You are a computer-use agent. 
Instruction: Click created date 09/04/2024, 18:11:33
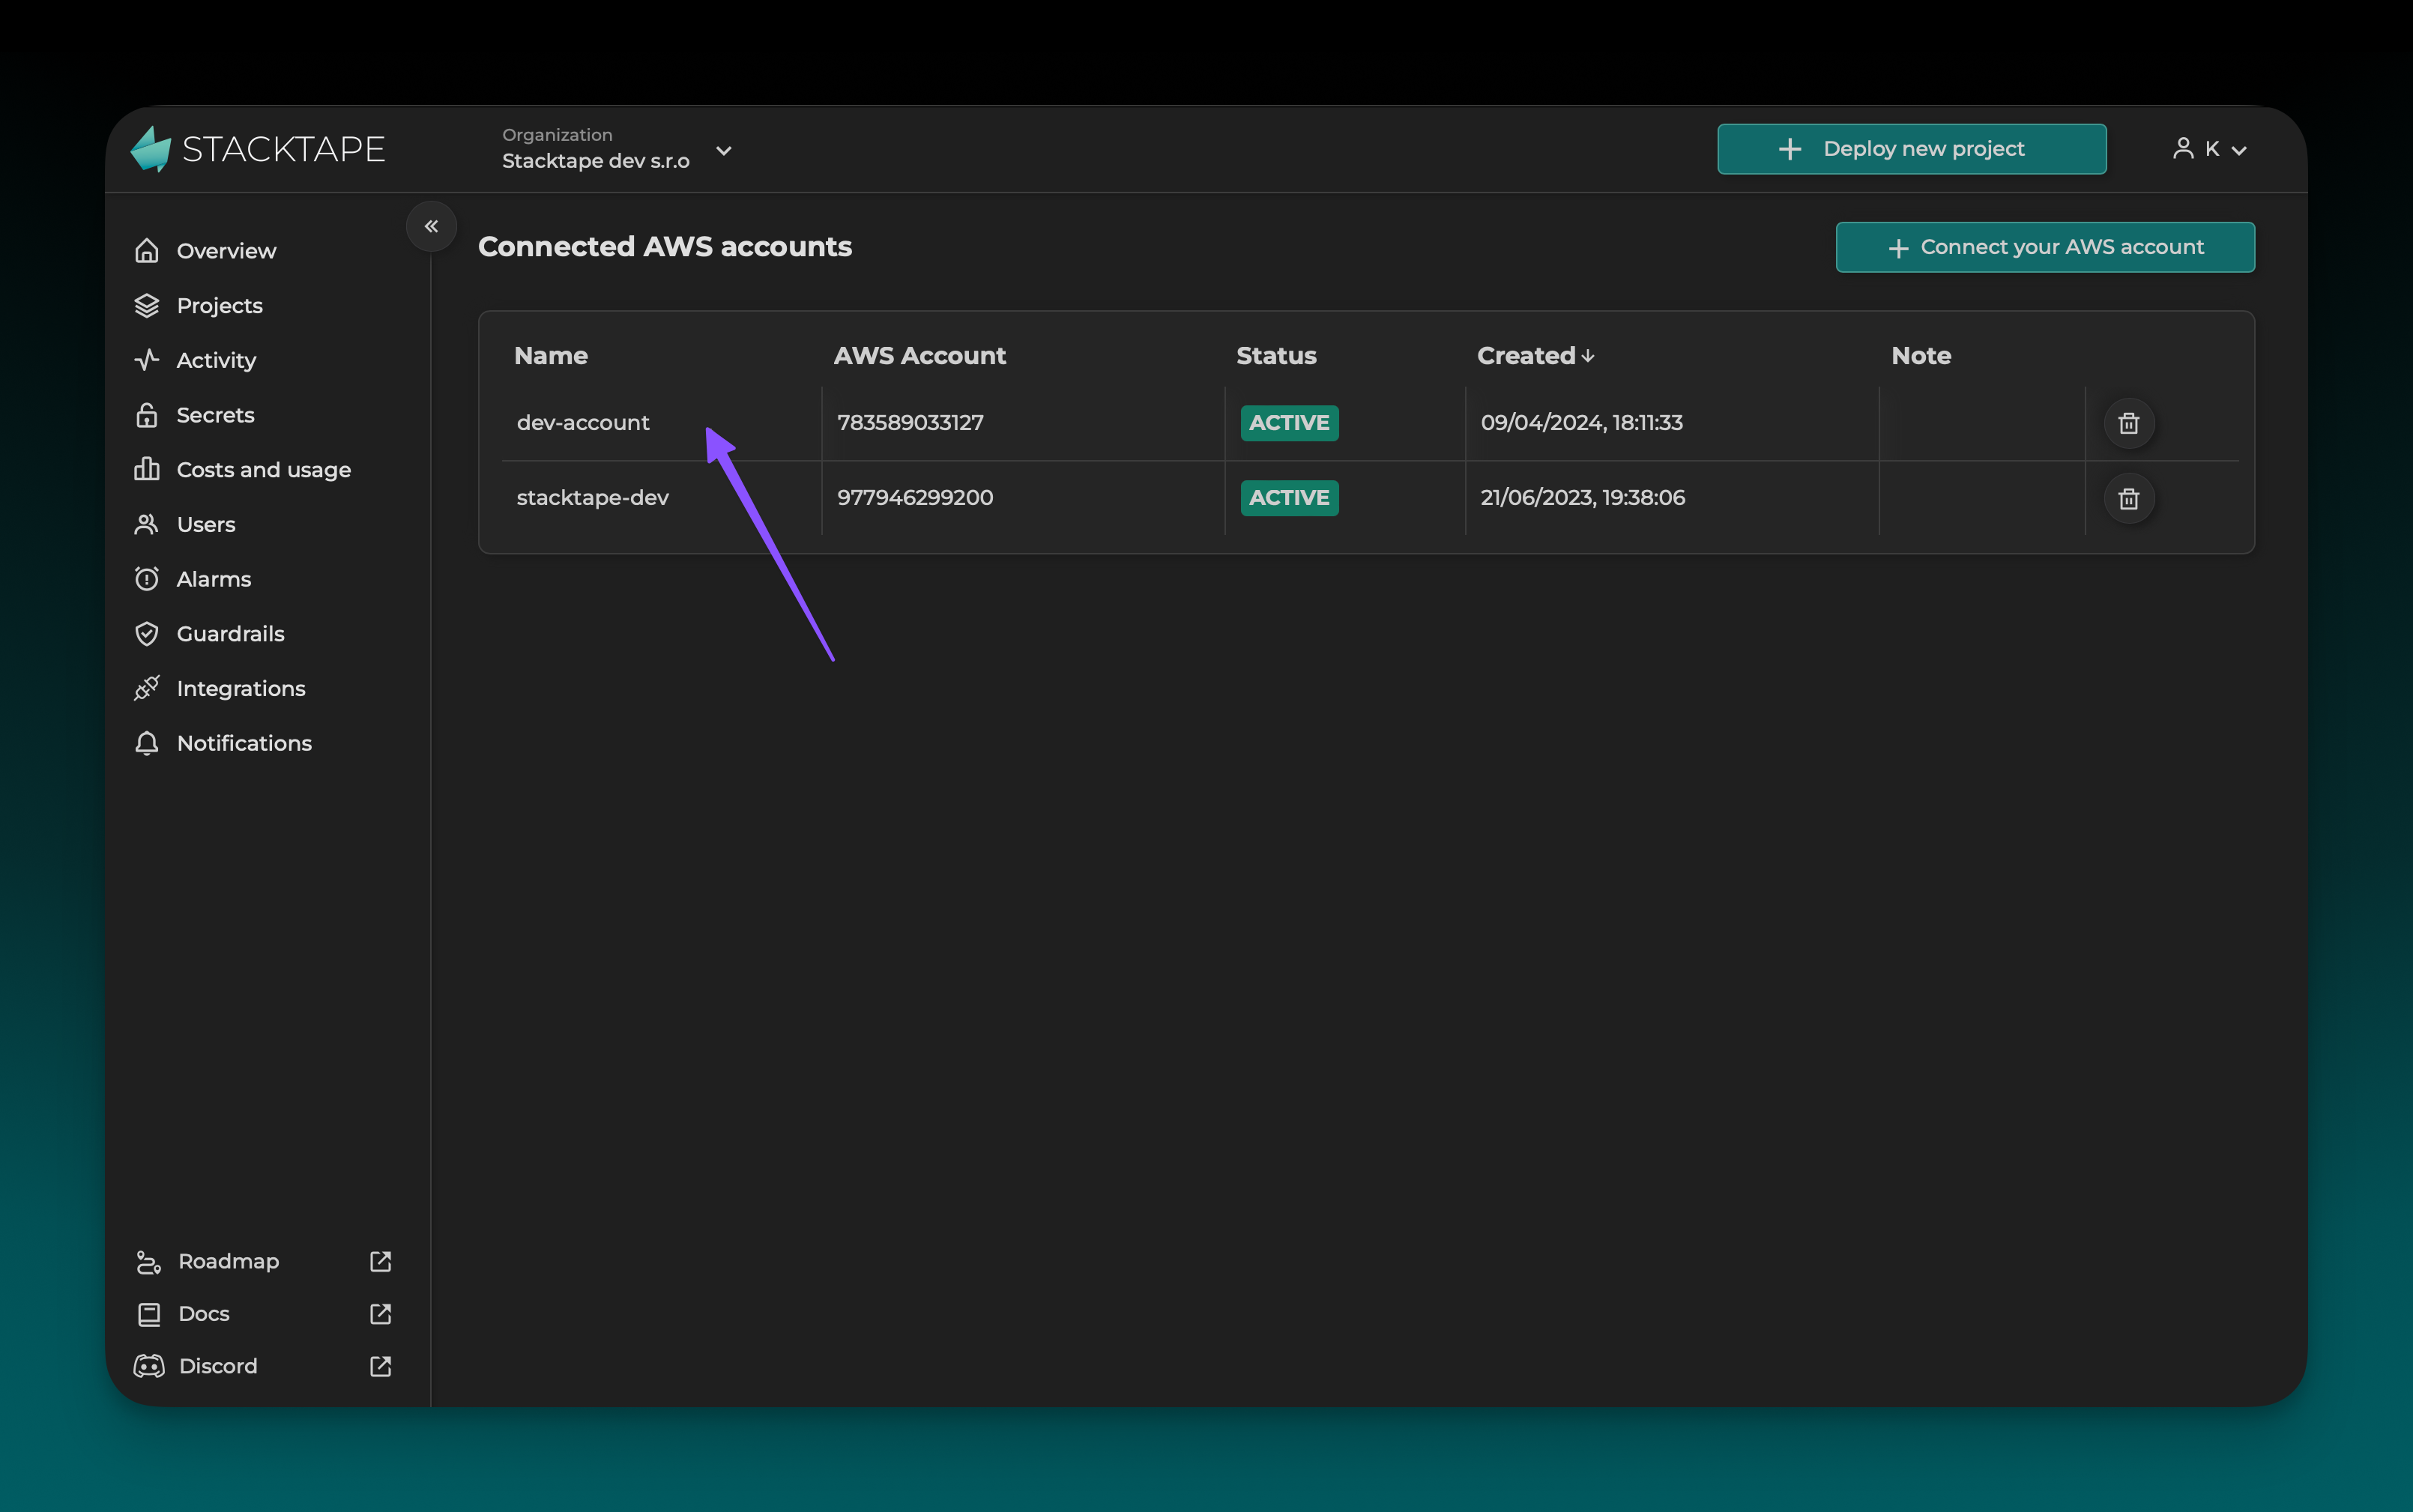coord(1581,423)
